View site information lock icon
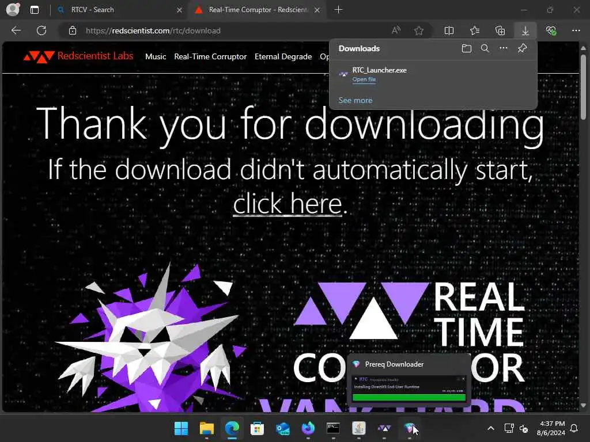Viewport: 590px width, 442px height. pos(73,31)
